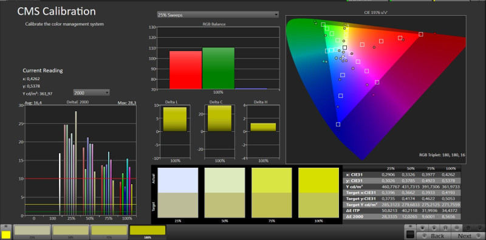Click the ΔE 2000 value 28,3335
This screenshot has height=240, width=486.
tap(389, 217)
